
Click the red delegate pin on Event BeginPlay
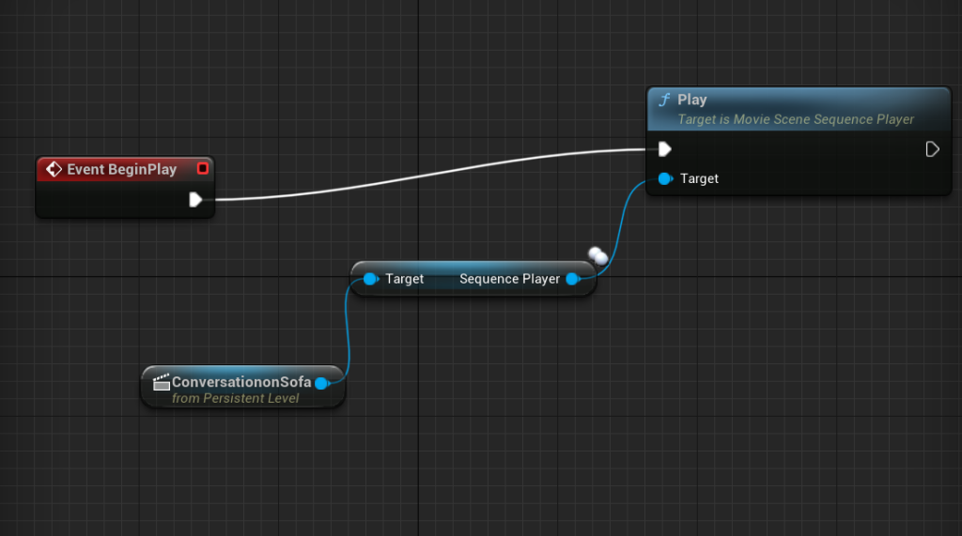coord(202,169)
